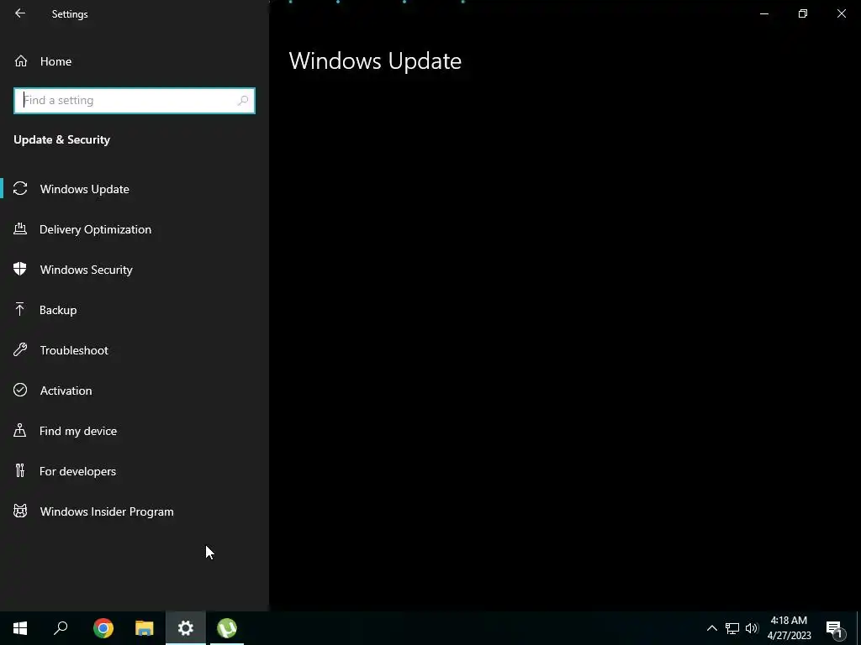861x645 pixels.
Task: Open network status tray icon
Action: tap(732, 628)
